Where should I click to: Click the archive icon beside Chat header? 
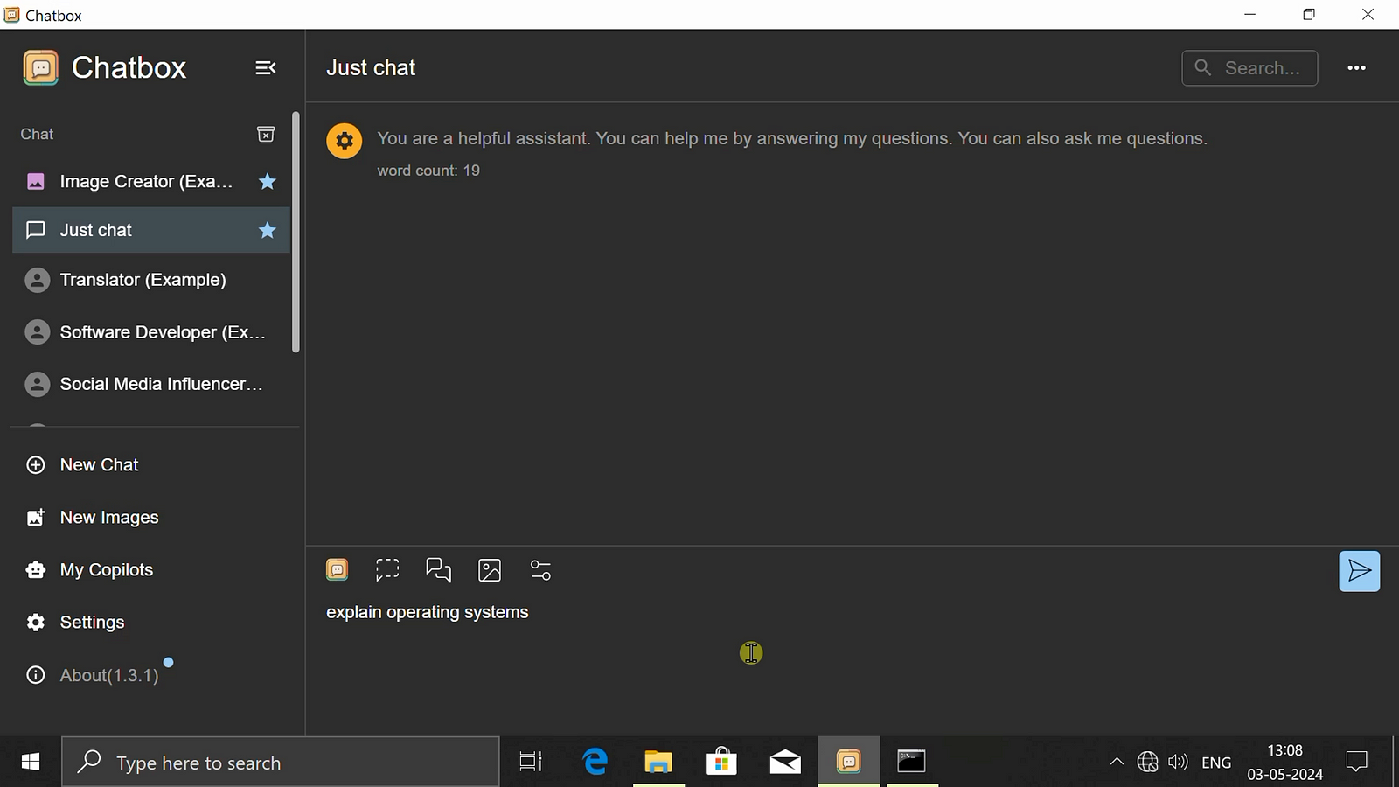coord(266,134)
